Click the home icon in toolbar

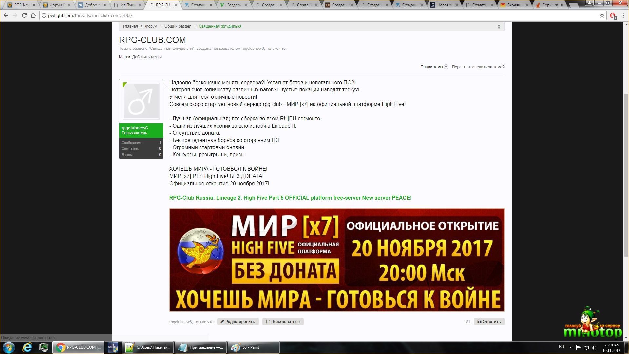[x=33, y=15]
